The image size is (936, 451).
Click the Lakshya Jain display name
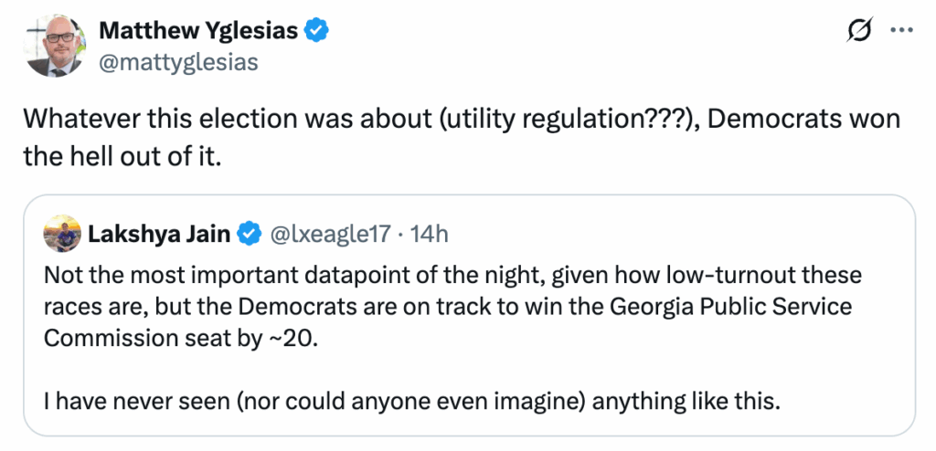tap(160, 236)
